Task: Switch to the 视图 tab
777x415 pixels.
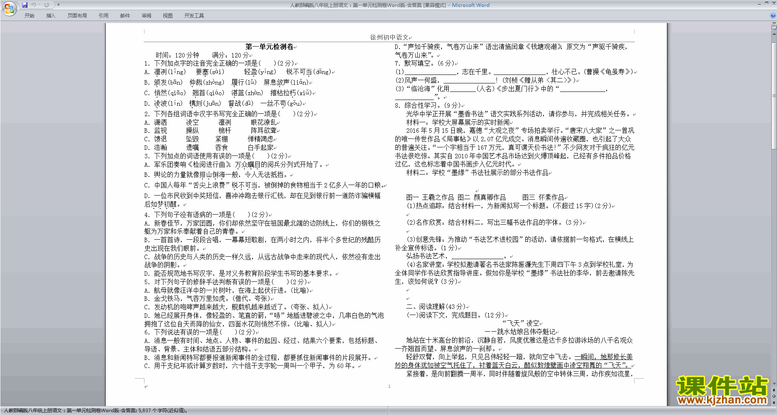Action: coord(168,16)
